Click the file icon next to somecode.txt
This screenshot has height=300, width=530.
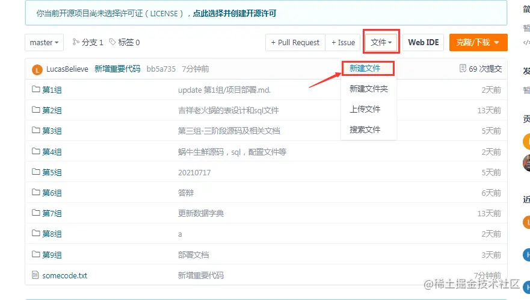point(35,275)
